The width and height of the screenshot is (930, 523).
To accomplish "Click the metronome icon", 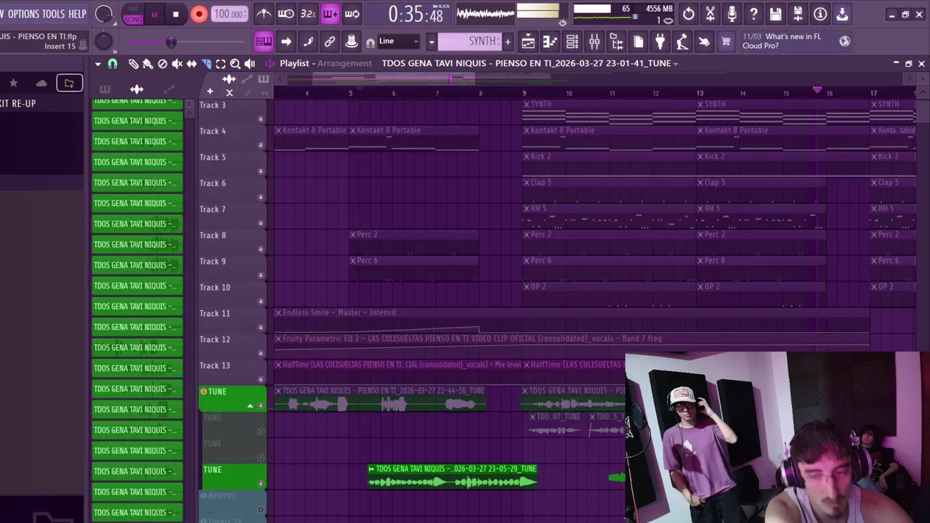I will coord(264,14).
